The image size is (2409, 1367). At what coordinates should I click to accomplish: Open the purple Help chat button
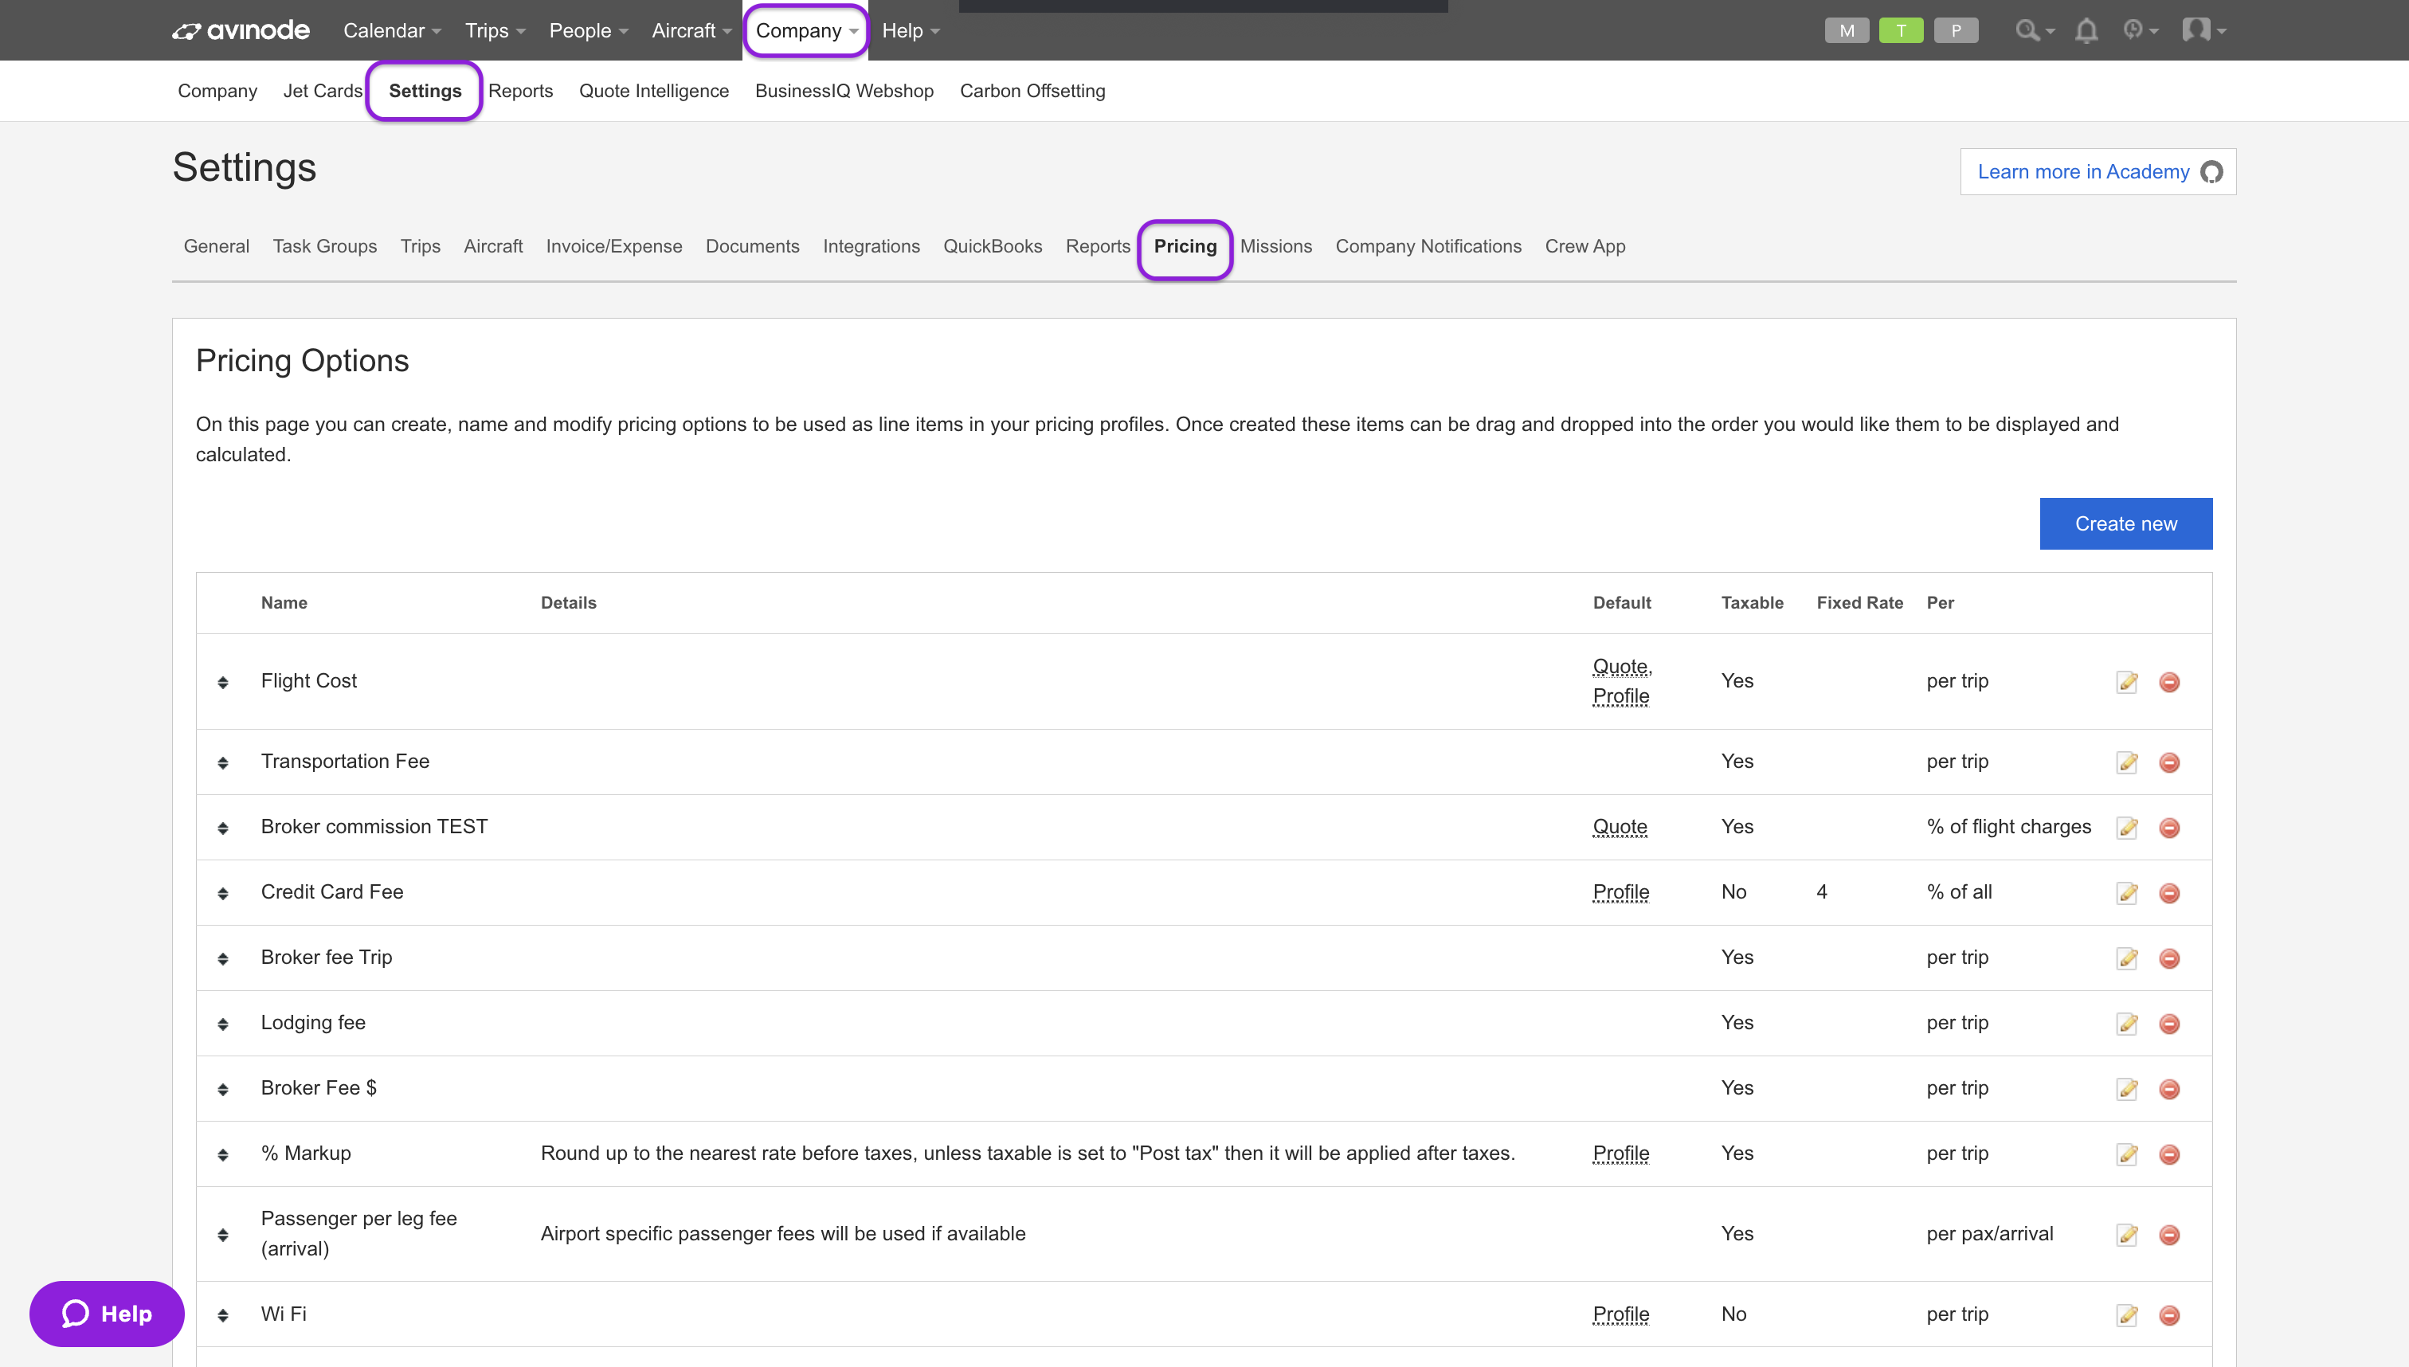[x=107, y=1314]
